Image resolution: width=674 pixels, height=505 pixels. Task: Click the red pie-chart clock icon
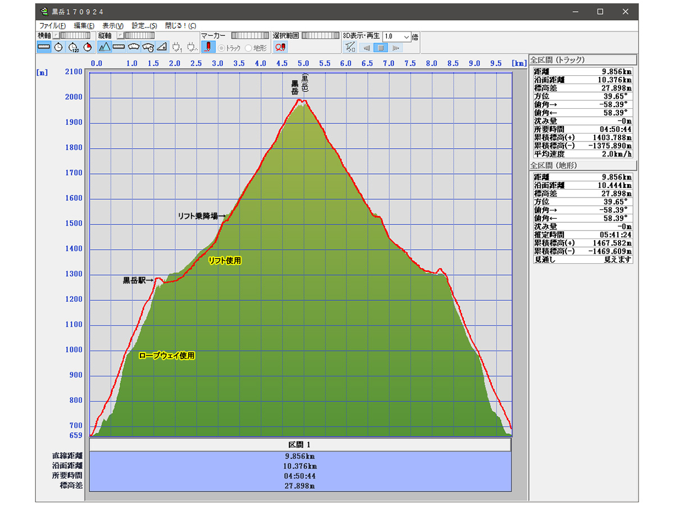[88, 47]
